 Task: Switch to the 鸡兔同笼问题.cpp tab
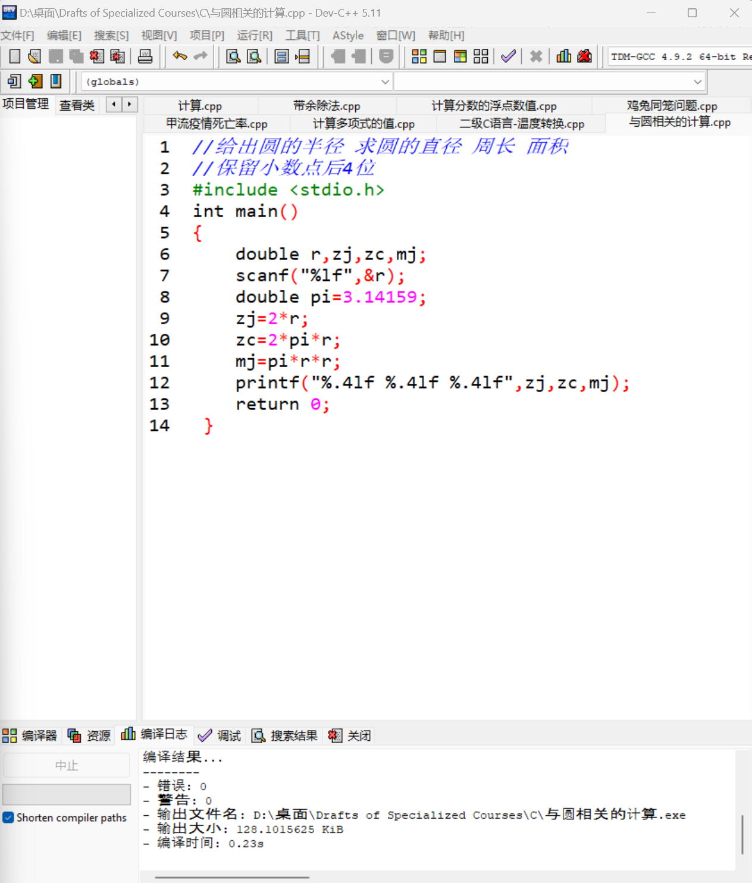tap(672, 106)
